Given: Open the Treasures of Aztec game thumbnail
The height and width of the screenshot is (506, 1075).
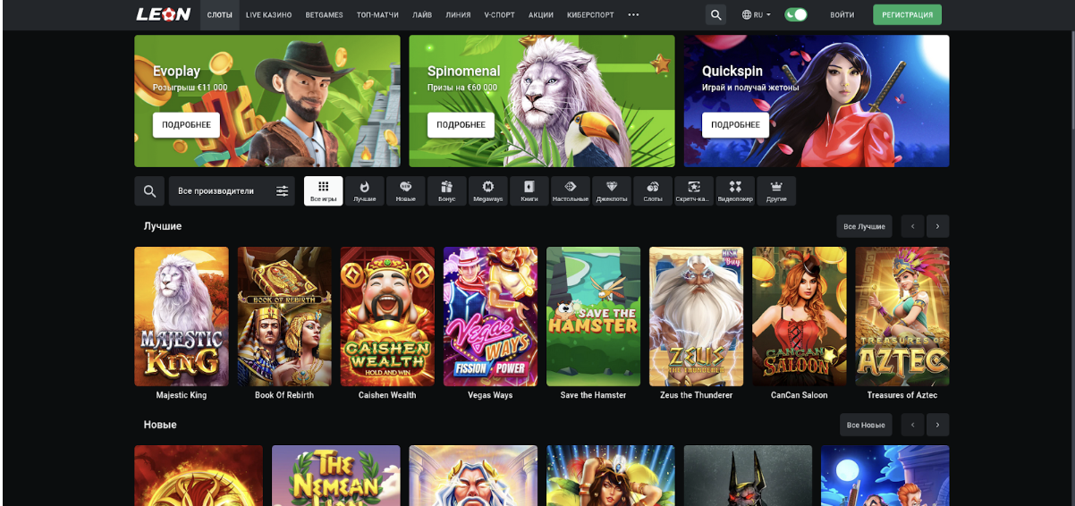Looking at the screenshot, I should tap(901, 316).
